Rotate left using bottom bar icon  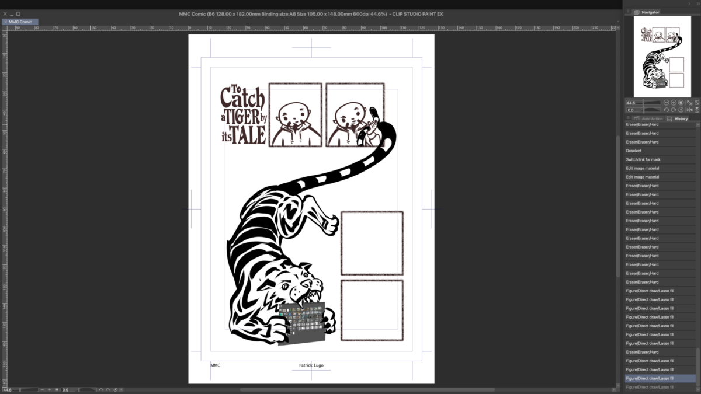(100, 389)
